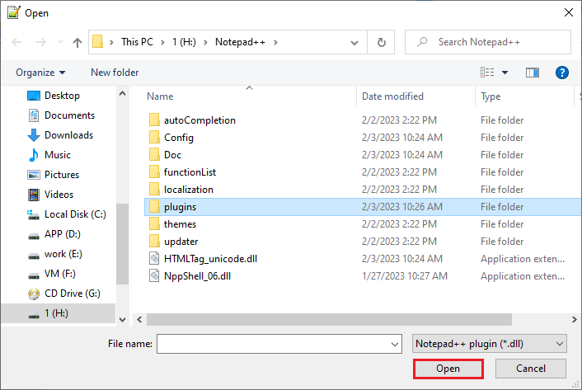Open Downloads in the navigation pane
Viewport: 582px width, 390px height.
[x=68, y=135]
